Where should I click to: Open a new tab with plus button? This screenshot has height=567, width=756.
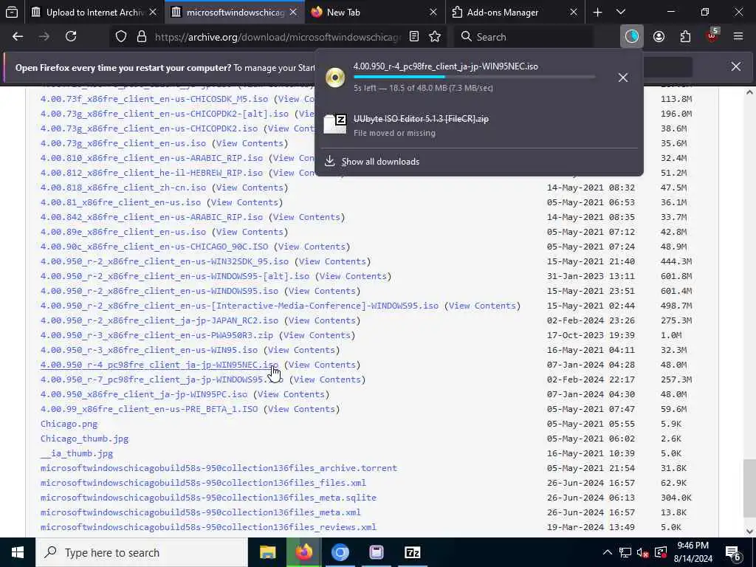pyautogui.click(x=597, y=13)
